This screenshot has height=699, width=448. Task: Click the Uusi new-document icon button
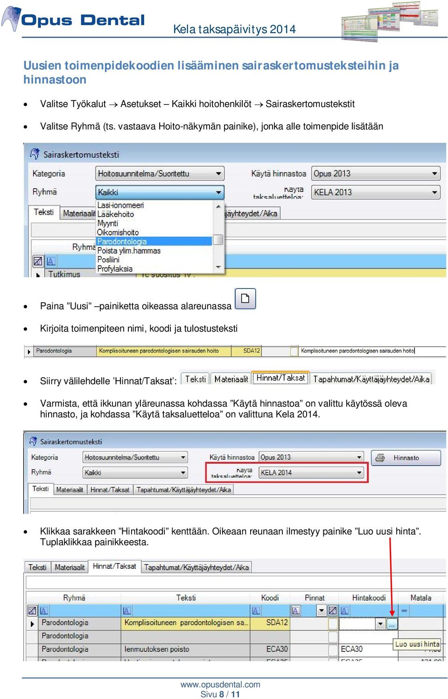pos(245,299)
